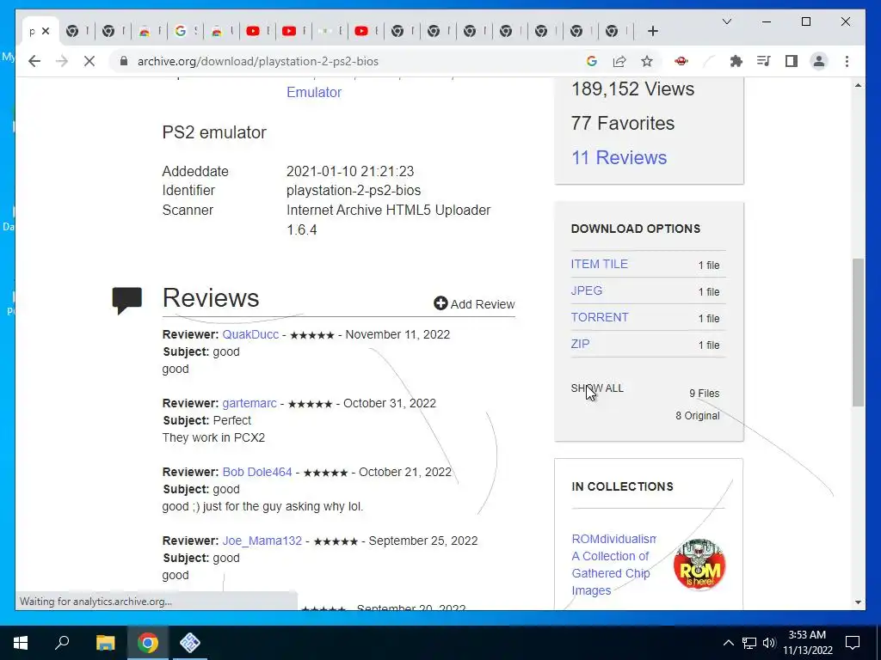Click SHOW ALL download files
This screenshot has width=881, height=660.
click(597, 388)
